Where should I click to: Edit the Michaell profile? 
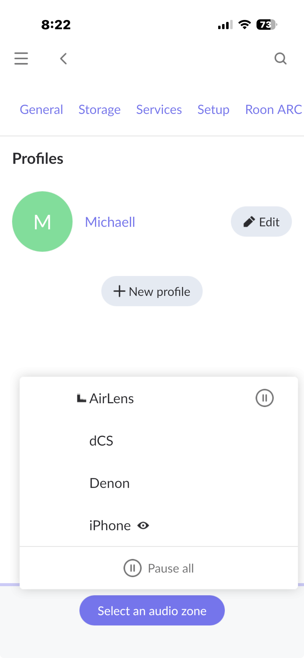click(x=261, y=222)
